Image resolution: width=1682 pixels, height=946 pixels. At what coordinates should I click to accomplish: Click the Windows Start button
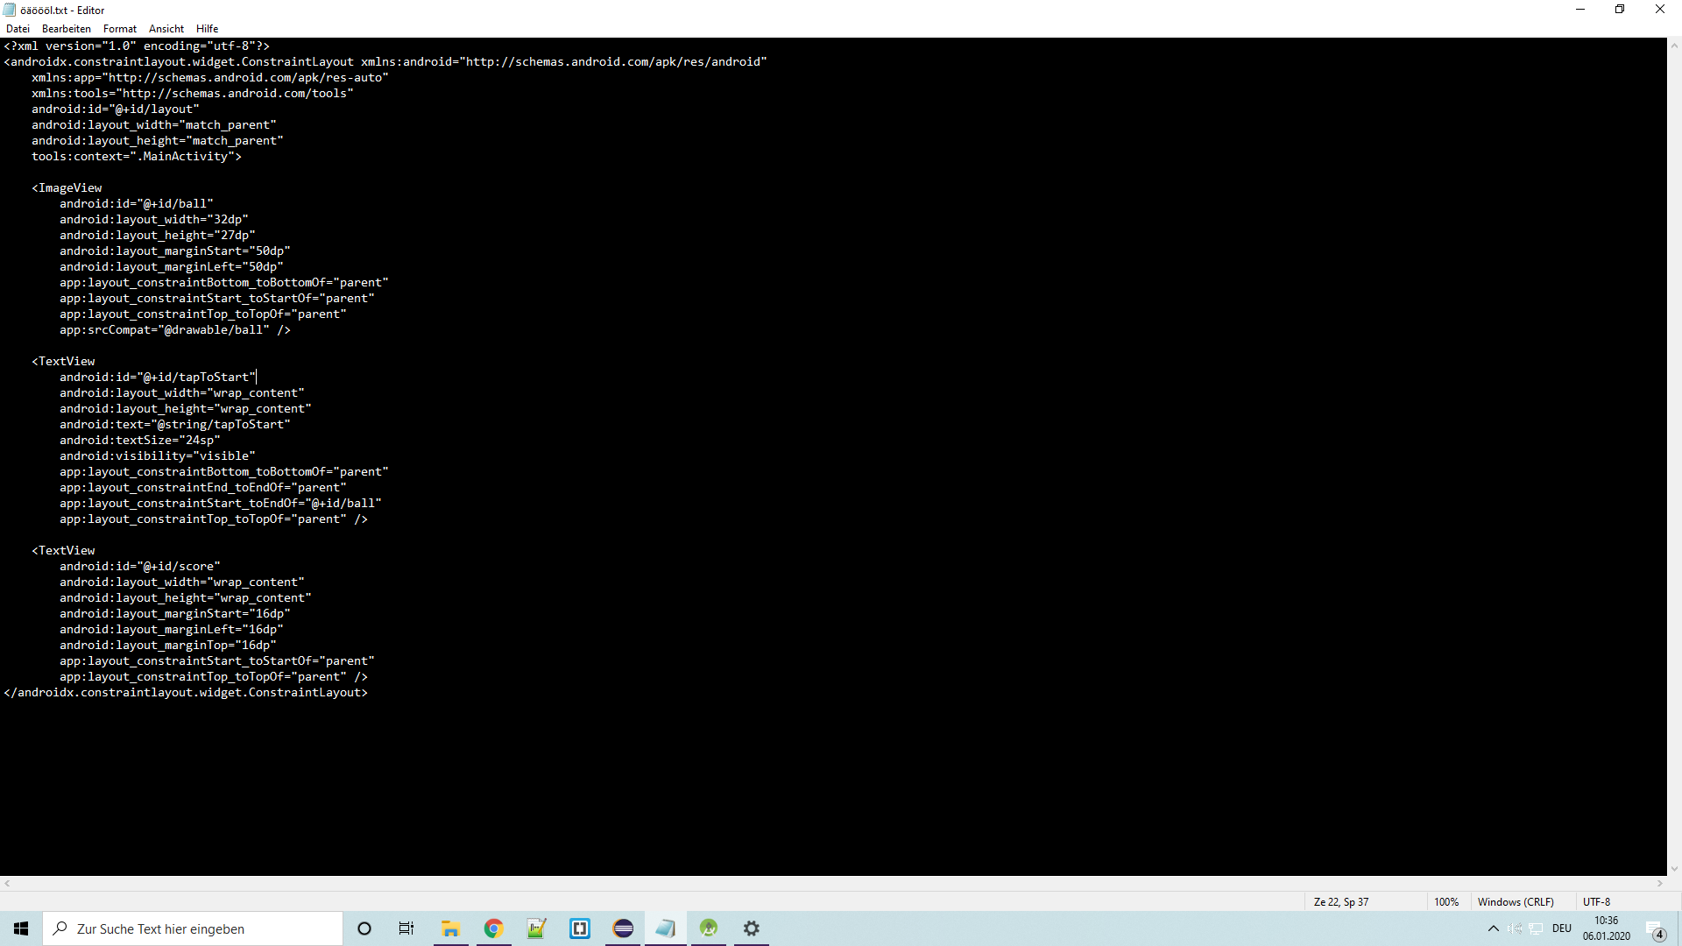(x=21, y=928)
